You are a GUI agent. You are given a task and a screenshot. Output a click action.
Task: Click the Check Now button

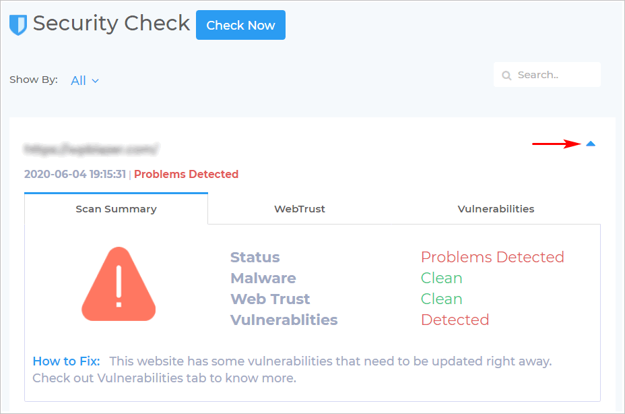tap(240, 25)
